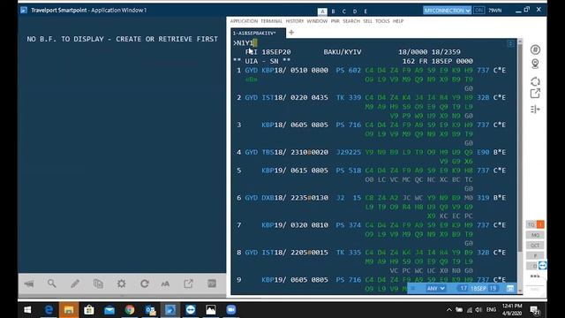This screenshot has width=565, height=318.
Task: Click the pencil edit icon in bottom toolbar
Action: (x=75, y=284)
